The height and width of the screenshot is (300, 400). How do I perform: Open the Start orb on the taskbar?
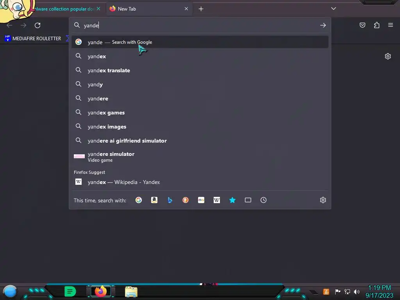click(x=10, y=292)
